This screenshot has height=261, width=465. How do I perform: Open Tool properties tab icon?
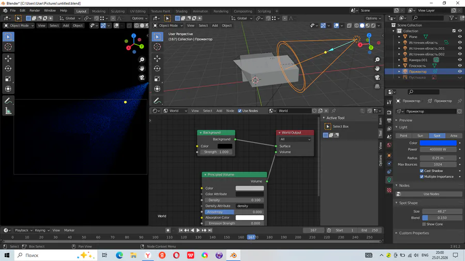click(x=389, y=102)
